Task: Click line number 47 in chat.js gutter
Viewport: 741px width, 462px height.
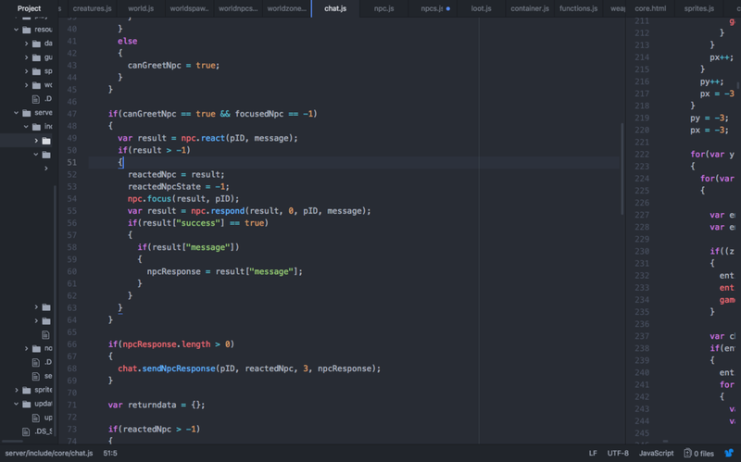Action: [72, 114]
